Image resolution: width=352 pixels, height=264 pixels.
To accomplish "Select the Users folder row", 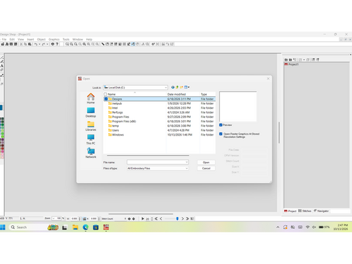I will coord(159,130).
